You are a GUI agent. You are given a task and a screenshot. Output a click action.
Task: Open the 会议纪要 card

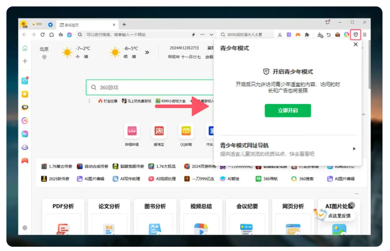coord(247,217)
